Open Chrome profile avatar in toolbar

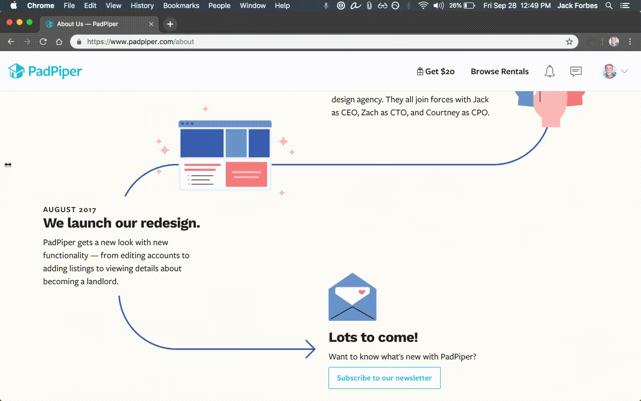click(614, 42)
